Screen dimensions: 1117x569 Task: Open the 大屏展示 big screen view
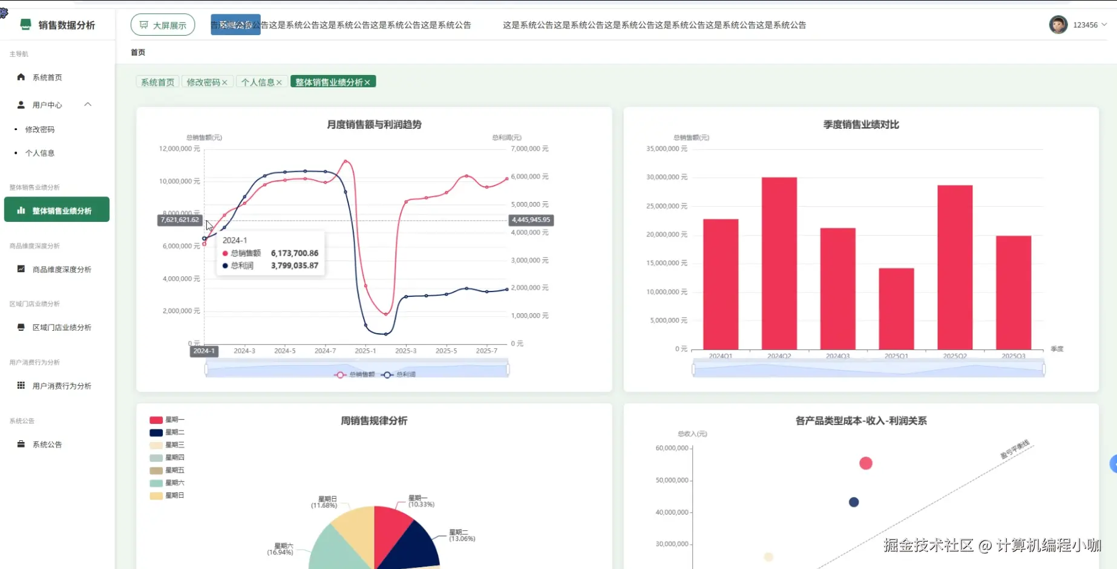point(163,25)
